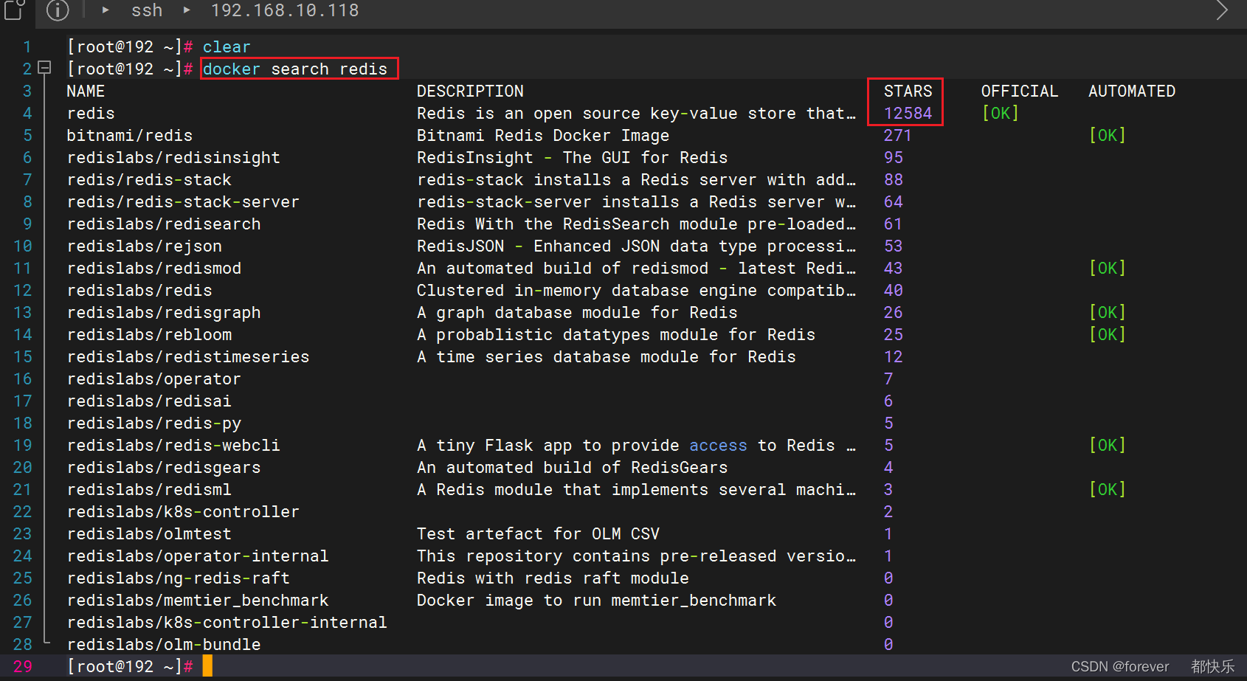1247x681 pixels.
Task: Click image name 'redislabs/olmtest'
Action: coord(149,533)
